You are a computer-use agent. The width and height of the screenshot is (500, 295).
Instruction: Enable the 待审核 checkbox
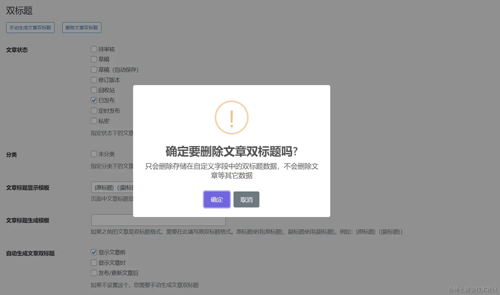[x=94, y=49]
